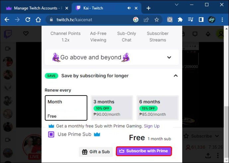Open the stream more options dots
Screen dimensions: 229x163
coord(218,155)
